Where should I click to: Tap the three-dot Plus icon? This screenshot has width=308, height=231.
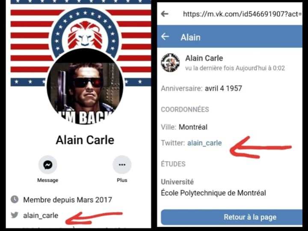pos(122,165)
